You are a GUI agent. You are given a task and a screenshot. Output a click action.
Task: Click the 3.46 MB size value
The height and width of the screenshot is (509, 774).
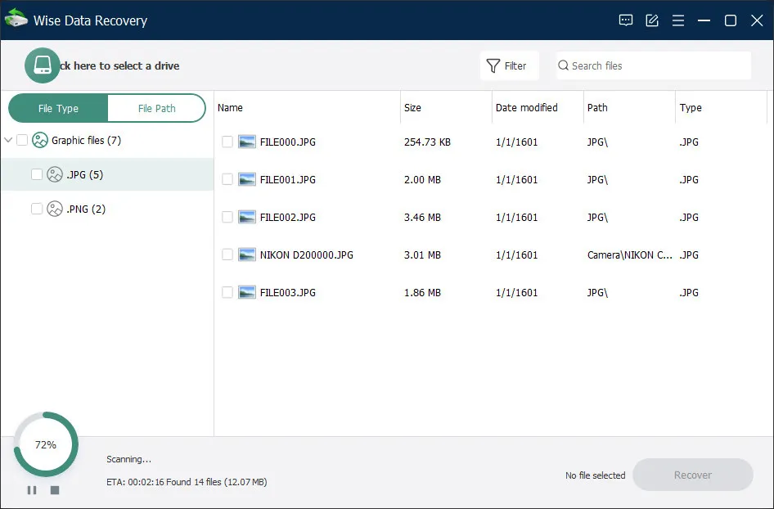pos(422,217)
